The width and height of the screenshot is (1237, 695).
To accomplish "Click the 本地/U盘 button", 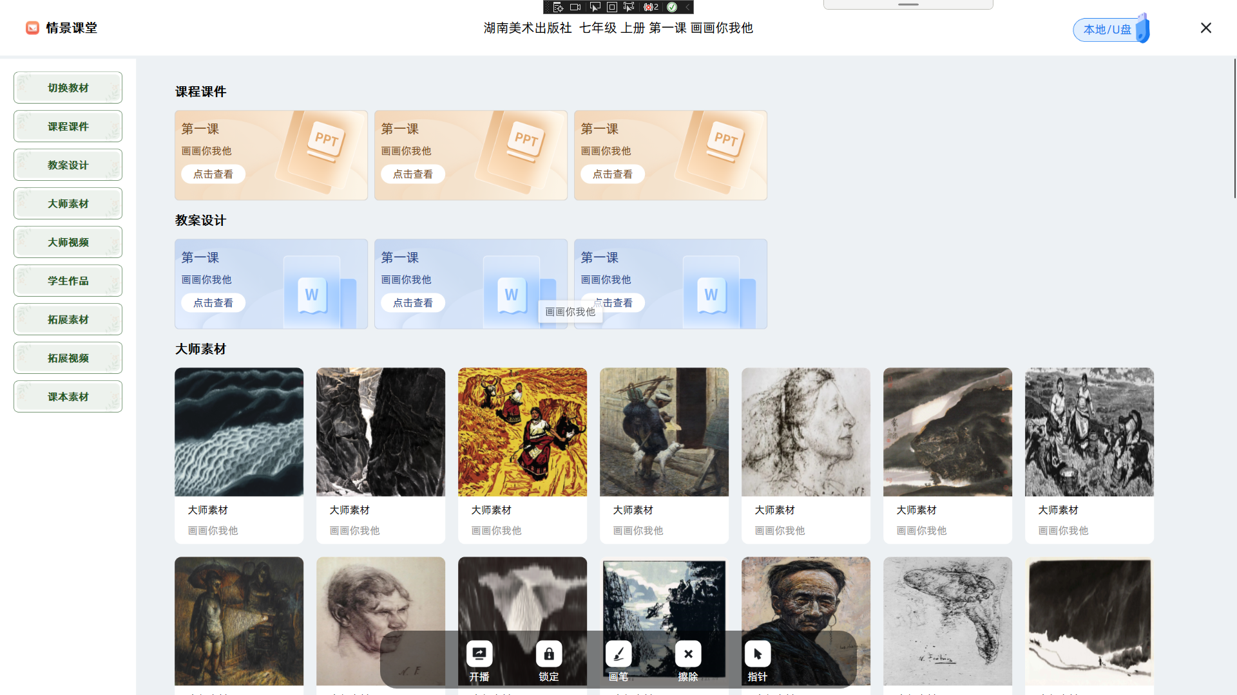I will (x=1107, y=30).
